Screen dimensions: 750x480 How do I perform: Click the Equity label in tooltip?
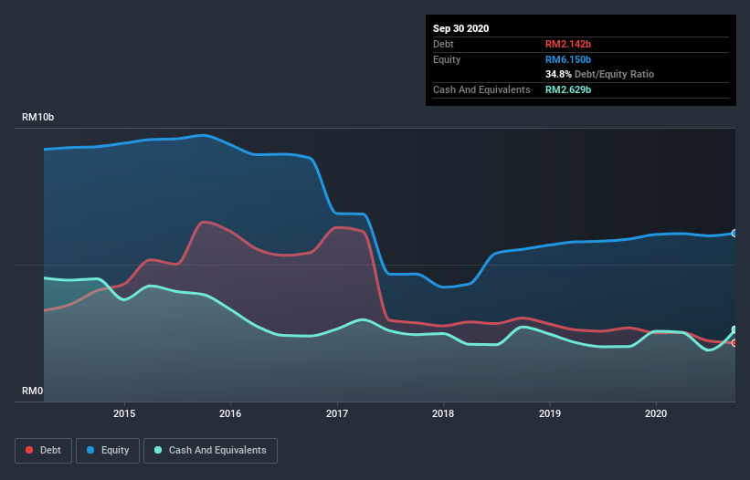pyautogui.click(x=447, y=59)
